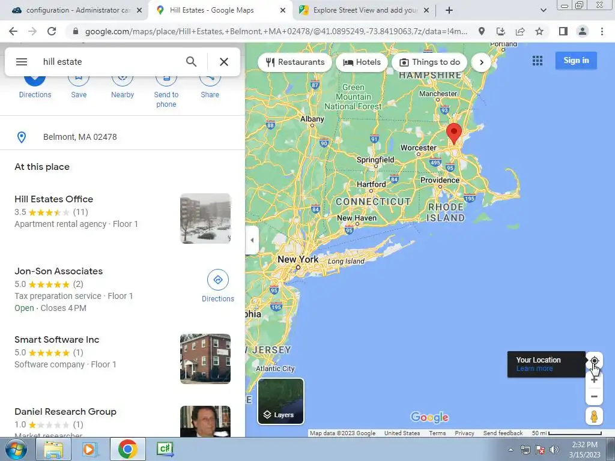Show more category chips with the arrow
The height and width of the screenshot is (461, 615).
(481, 62)
